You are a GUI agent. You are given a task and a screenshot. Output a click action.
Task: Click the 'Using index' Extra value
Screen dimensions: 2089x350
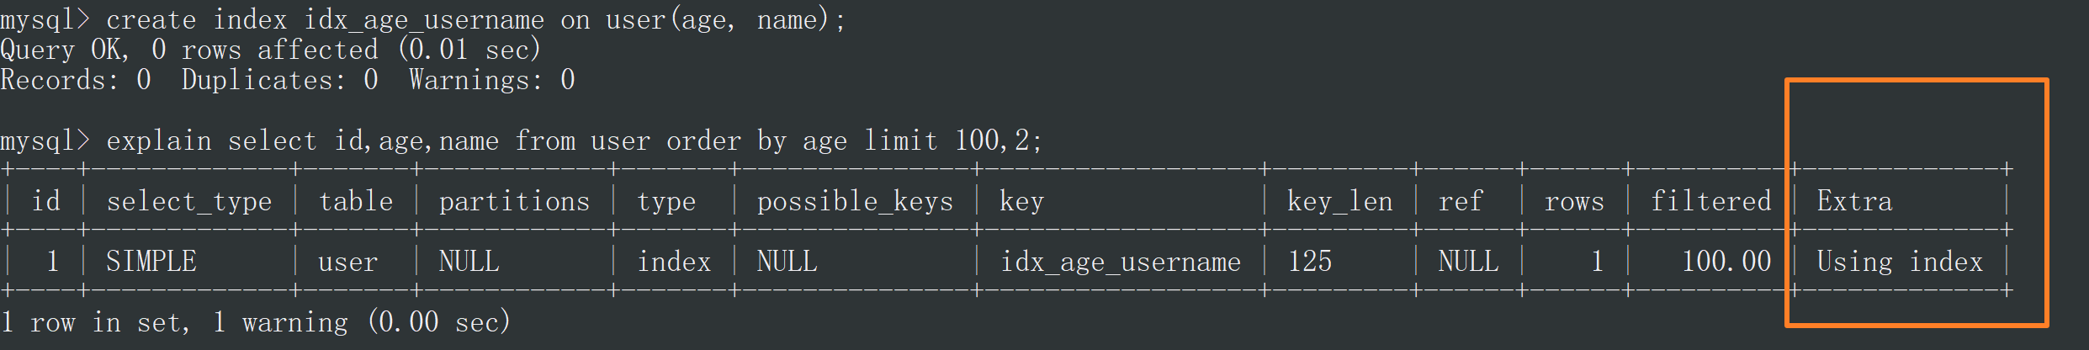tap(1900, 262)
